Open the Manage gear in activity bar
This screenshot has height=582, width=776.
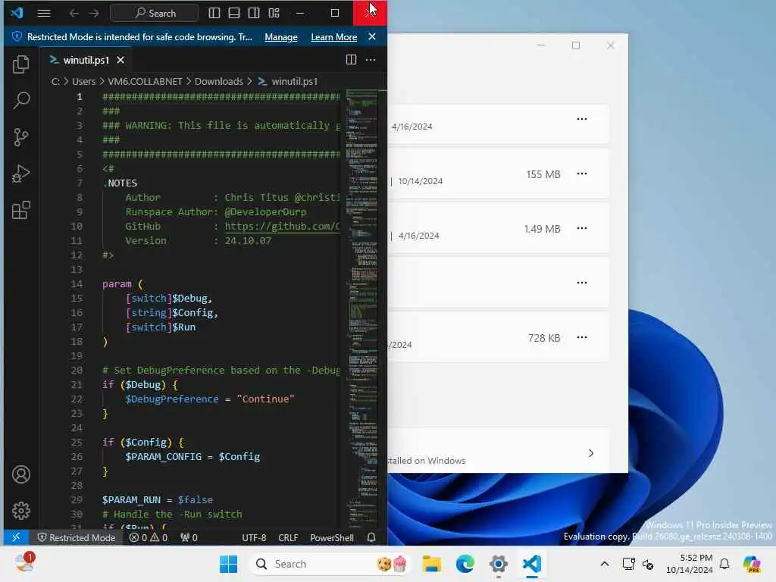pos(20,511)
